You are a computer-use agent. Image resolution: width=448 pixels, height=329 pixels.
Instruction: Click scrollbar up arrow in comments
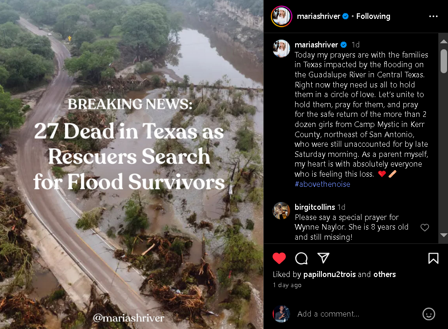click(x=443, y=42)
